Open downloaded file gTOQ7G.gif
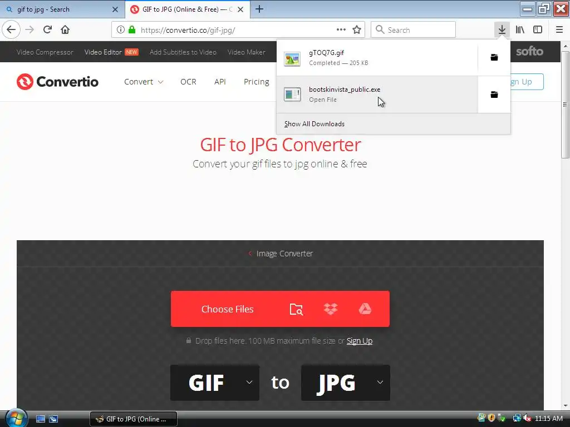The image size is (570, 427). (377, 57)
